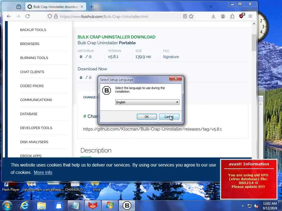Toggle reader view icon in address bar

pos(185,16)
